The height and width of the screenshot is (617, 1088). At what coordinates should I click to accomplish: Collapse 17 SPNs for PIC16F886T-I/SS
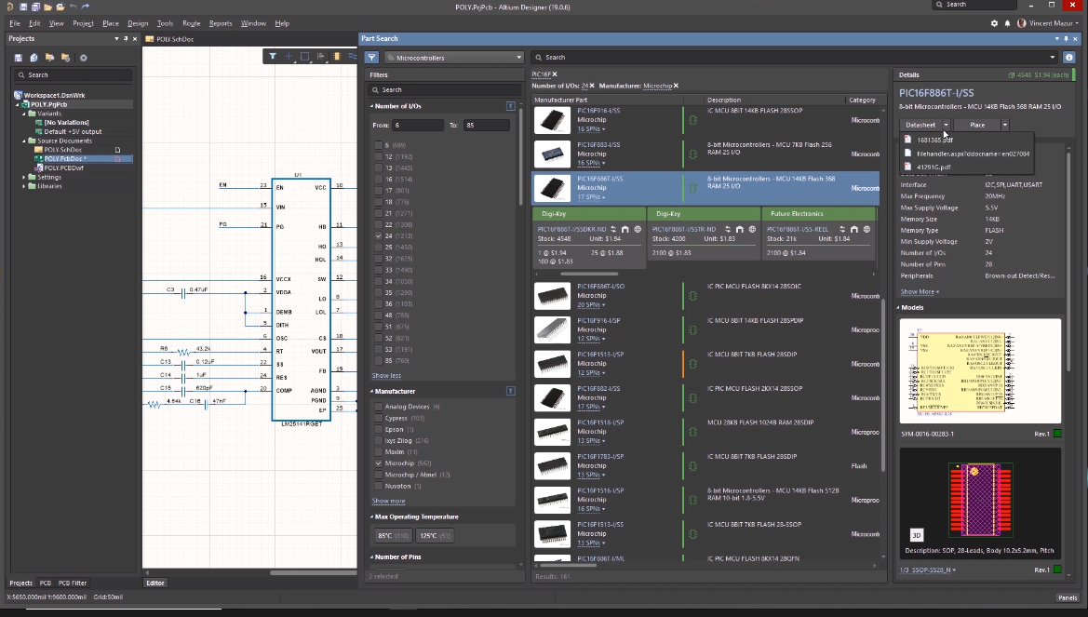tap(591, 197)
